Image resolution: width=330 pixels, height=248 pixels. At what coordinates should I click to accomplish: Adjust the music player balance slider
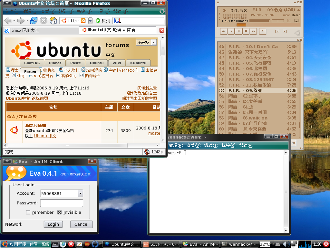click(x=278, y=21)
